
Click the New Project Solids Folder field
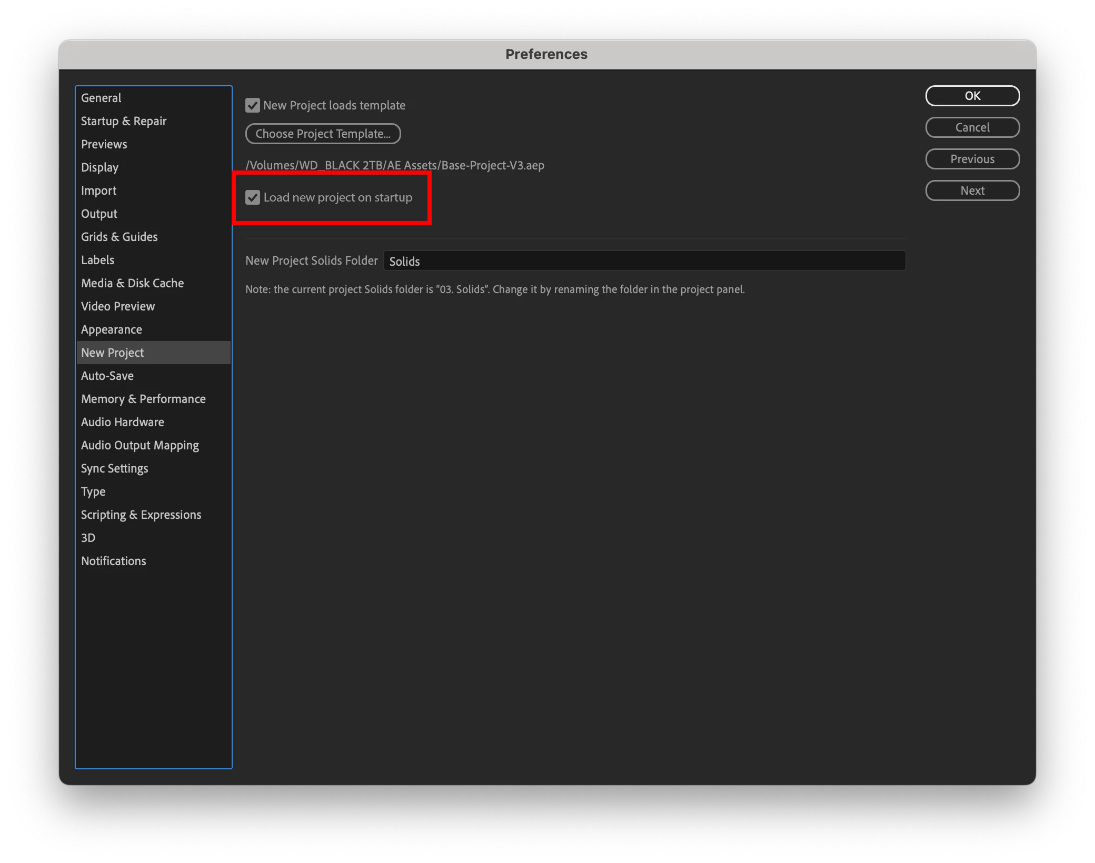click(x=644, y=261)
